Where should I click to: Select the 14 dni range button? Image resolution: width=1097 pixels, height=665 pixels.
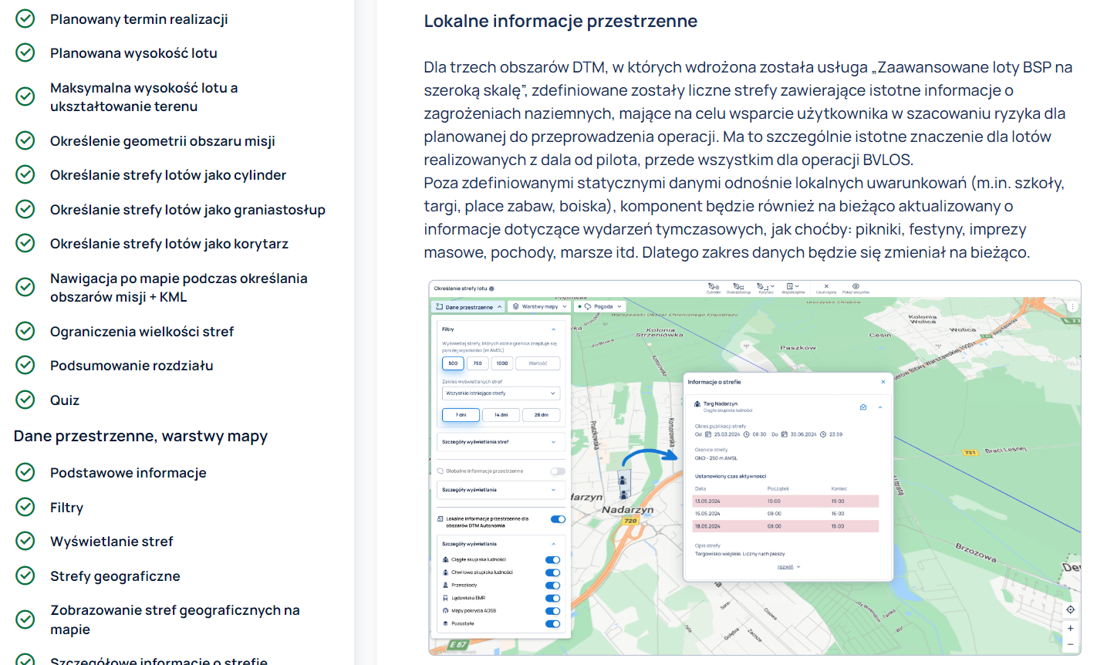click(501, 415)
